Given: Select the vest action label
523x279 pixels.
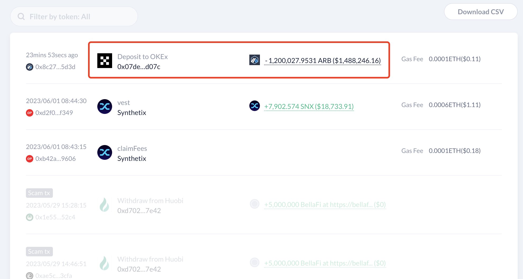Looking at the screenshot, I should pos(123,103).
